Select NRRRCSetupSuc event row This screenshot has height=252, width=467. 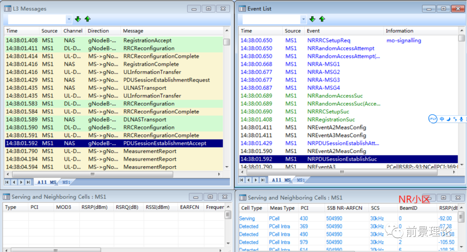(x=349, y=112)
